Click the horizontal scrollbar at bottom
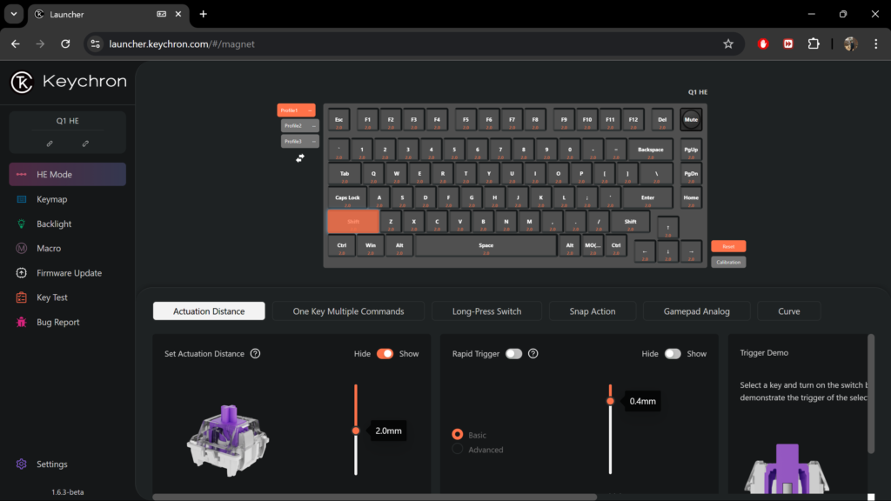Screen dimensions: 891x501 point(375,497)
